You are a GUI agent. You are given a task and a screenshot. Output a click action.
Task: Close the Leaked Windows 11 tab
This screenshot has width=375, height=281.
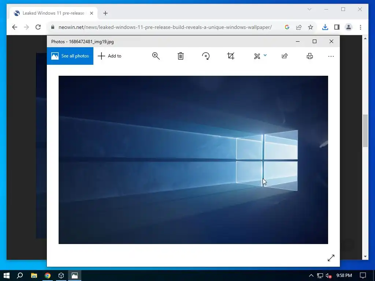[91, 13]
